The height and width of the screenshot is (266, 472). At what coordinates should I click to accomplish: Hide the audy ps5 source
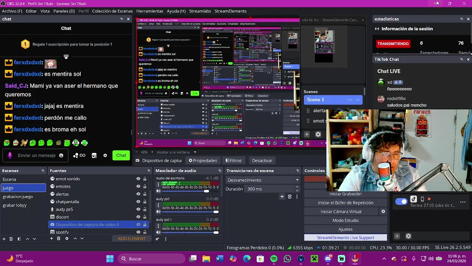138,209
